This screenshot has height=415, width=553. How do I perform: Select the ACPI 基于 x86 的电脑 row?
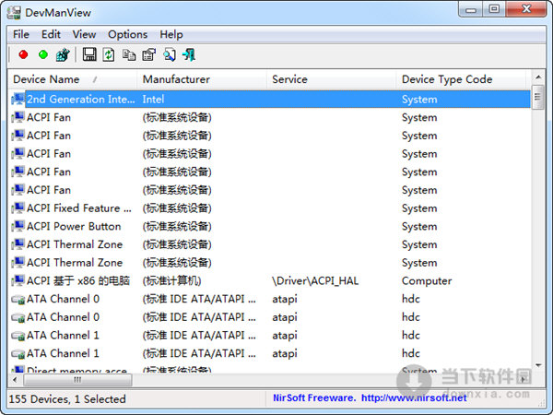270,280
